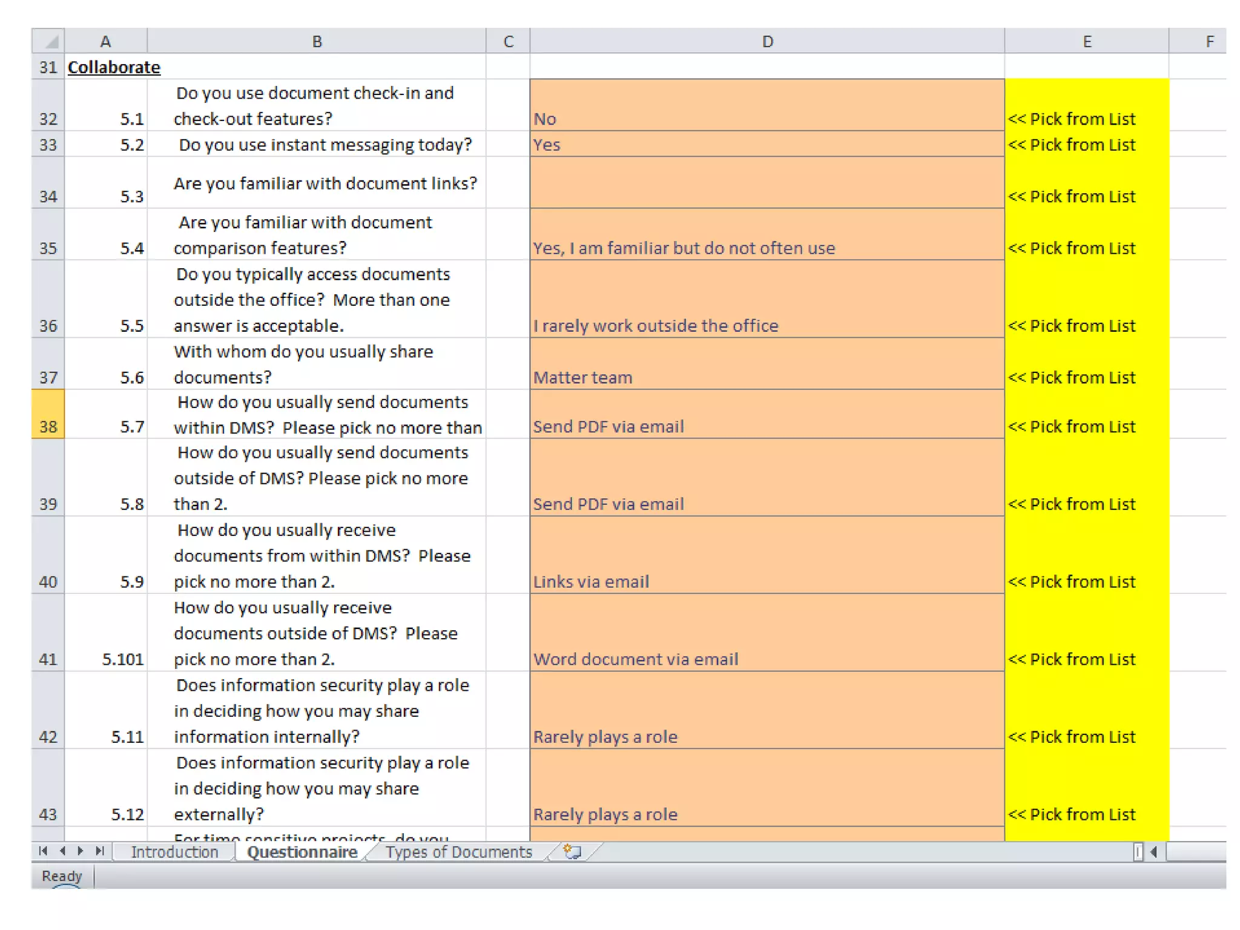
Task: Select the Questionnaire sheet tab
Action: pos(302,852)
